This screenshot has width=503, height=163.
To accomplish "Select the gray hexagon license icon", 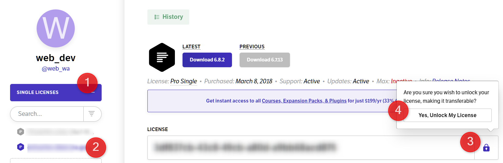I will [20, 132].
